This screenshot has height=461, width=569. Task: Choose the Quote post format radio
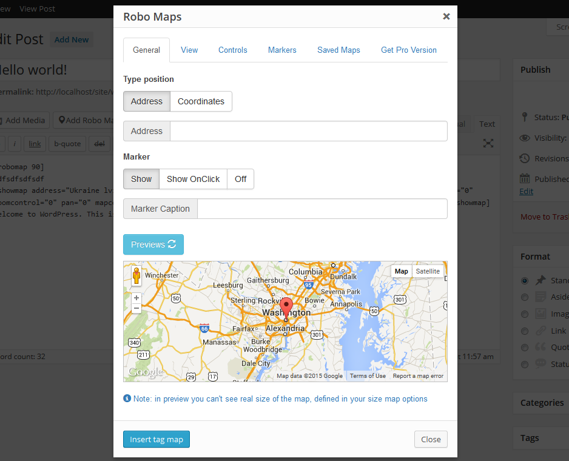[x=524, y=348]
